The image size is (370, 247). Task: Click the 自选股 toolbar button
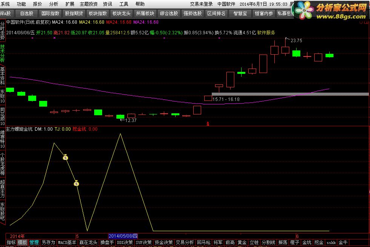pos(27,14)
